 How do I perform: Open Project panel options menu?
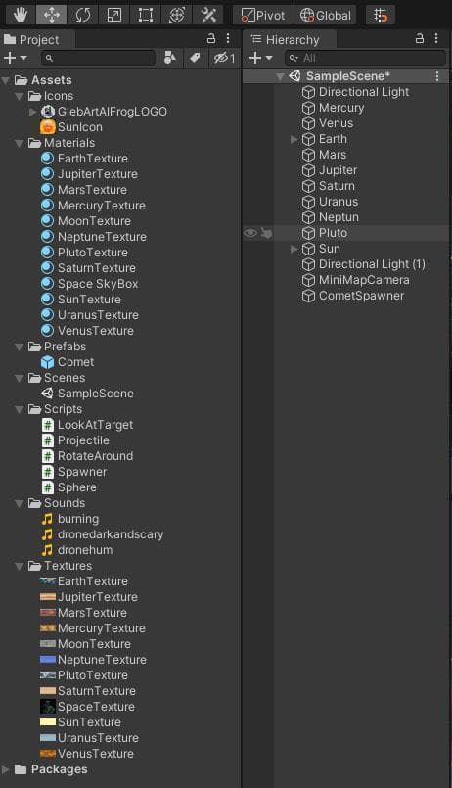pos(228,39)
